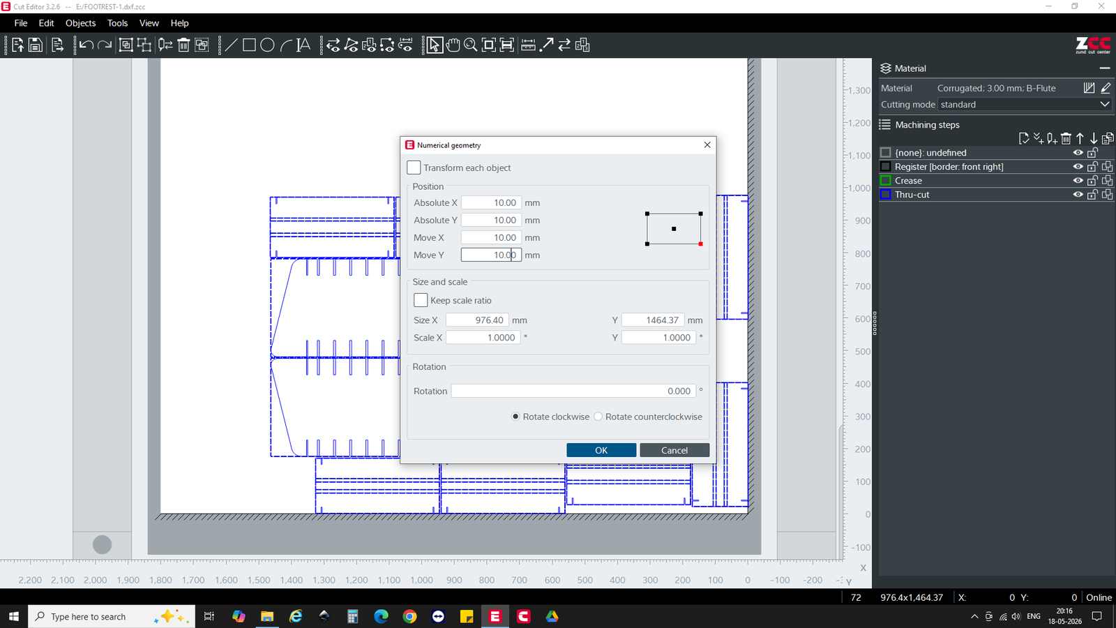This screenshot has height=628, width=1116.
Task: Click the Thru-cut row duplicate-objects icon
Action: click(x=1107, y=195)
